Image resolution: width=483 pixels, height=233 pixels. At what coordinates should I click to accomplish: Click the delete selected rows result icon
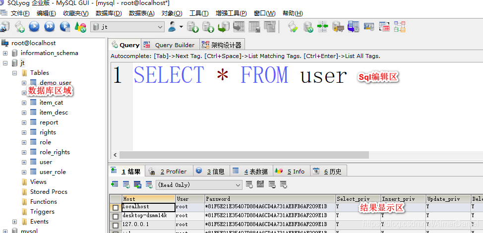coord(272,185)
